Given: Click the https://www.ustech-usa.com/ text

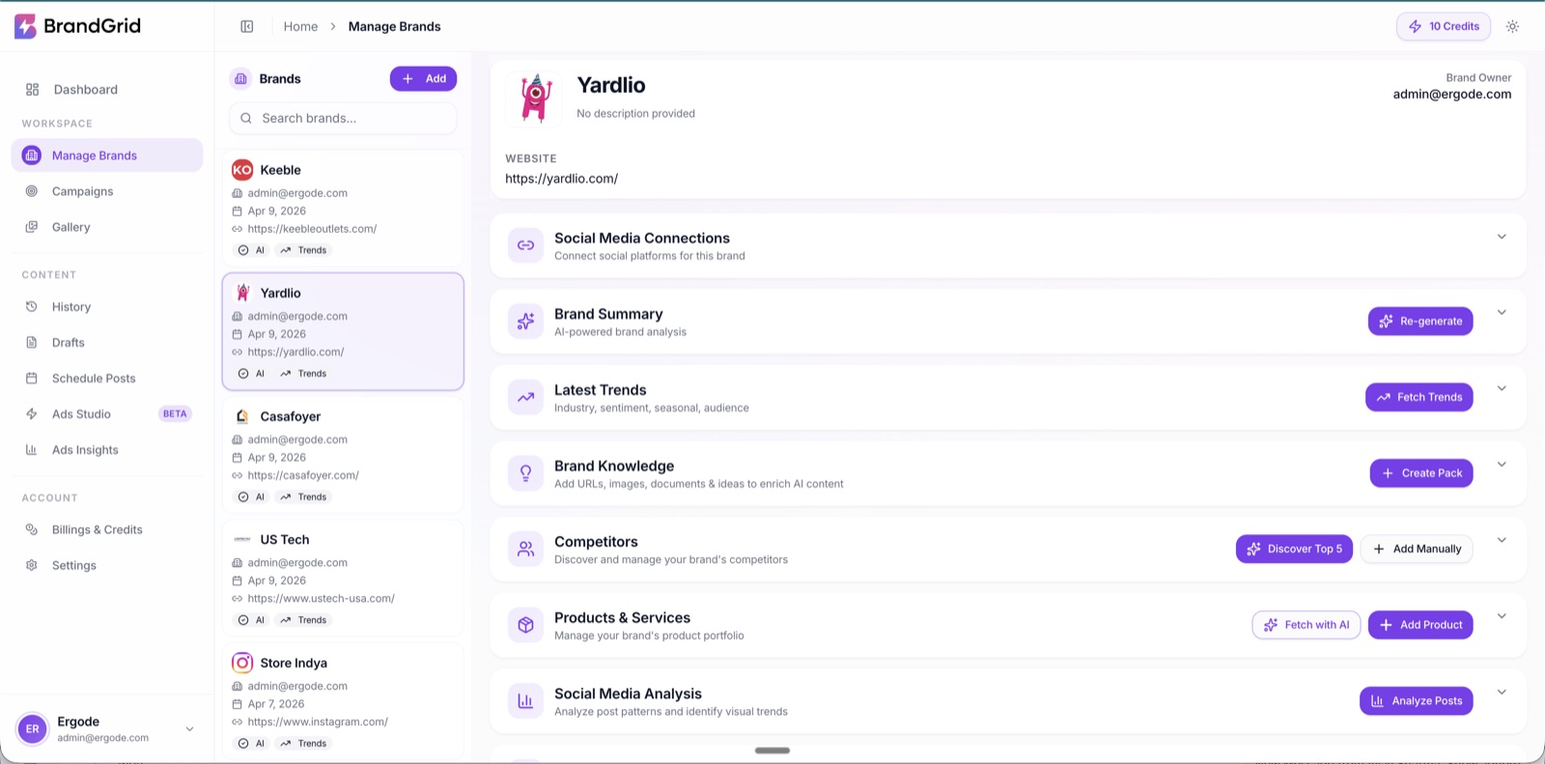Looking at the screenshot, I should [x=321, y=599].
